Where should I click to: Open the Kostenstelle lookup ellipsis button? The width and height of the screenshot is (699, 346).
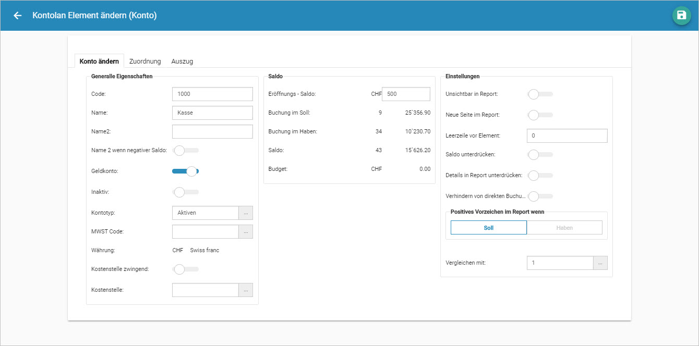pos(246,290)
